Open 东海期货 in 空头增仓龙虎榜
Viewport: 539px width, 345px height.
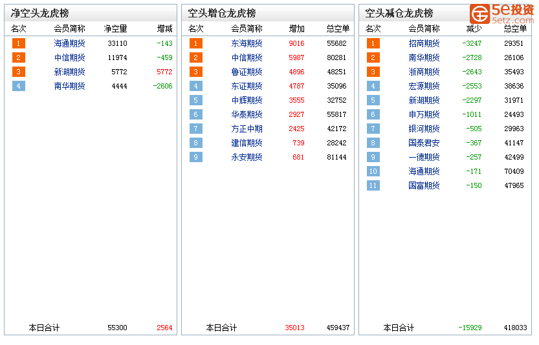tap(247, 43)
